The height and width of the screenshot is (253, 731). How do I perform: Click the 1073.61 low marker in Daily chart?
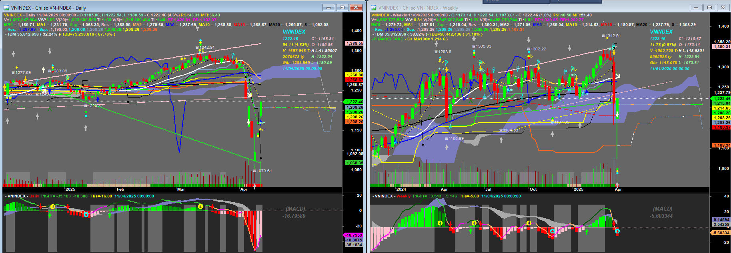262,171
